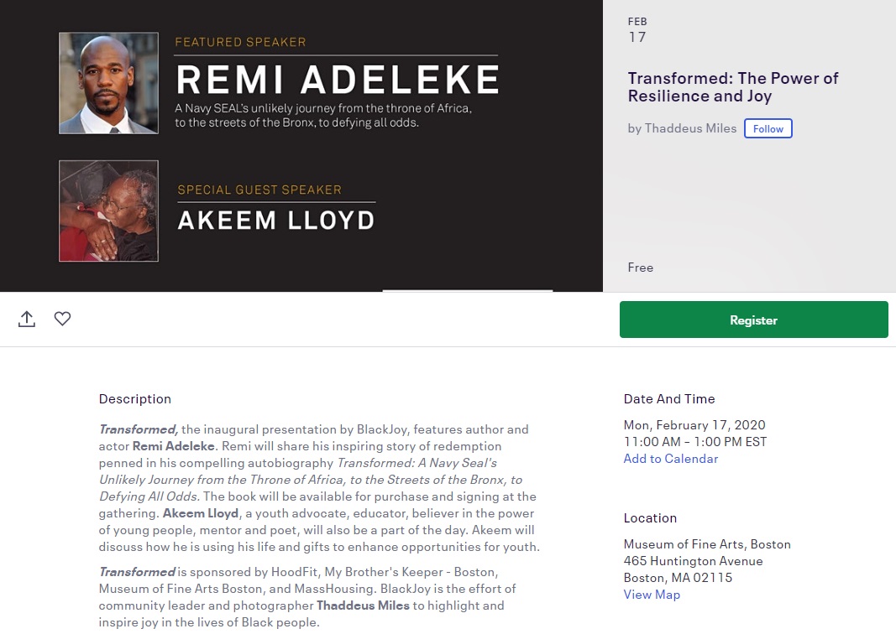Follow organizer Thaddeus Miles

point(768,128)
